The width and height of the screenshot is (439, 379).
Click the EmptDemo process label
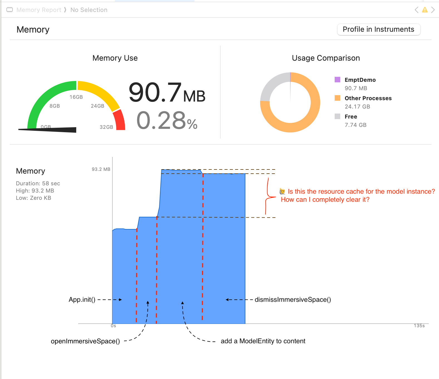360,80
